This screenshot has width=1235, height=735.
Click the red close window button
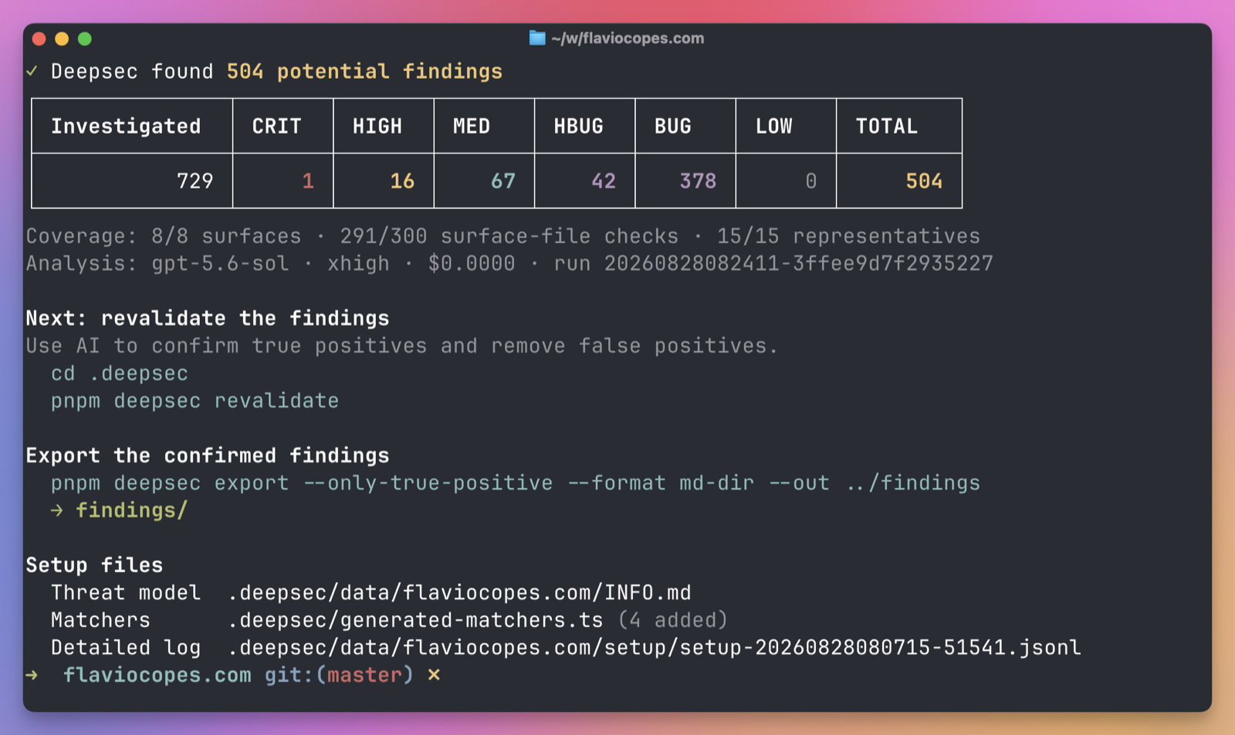point(39,39)
